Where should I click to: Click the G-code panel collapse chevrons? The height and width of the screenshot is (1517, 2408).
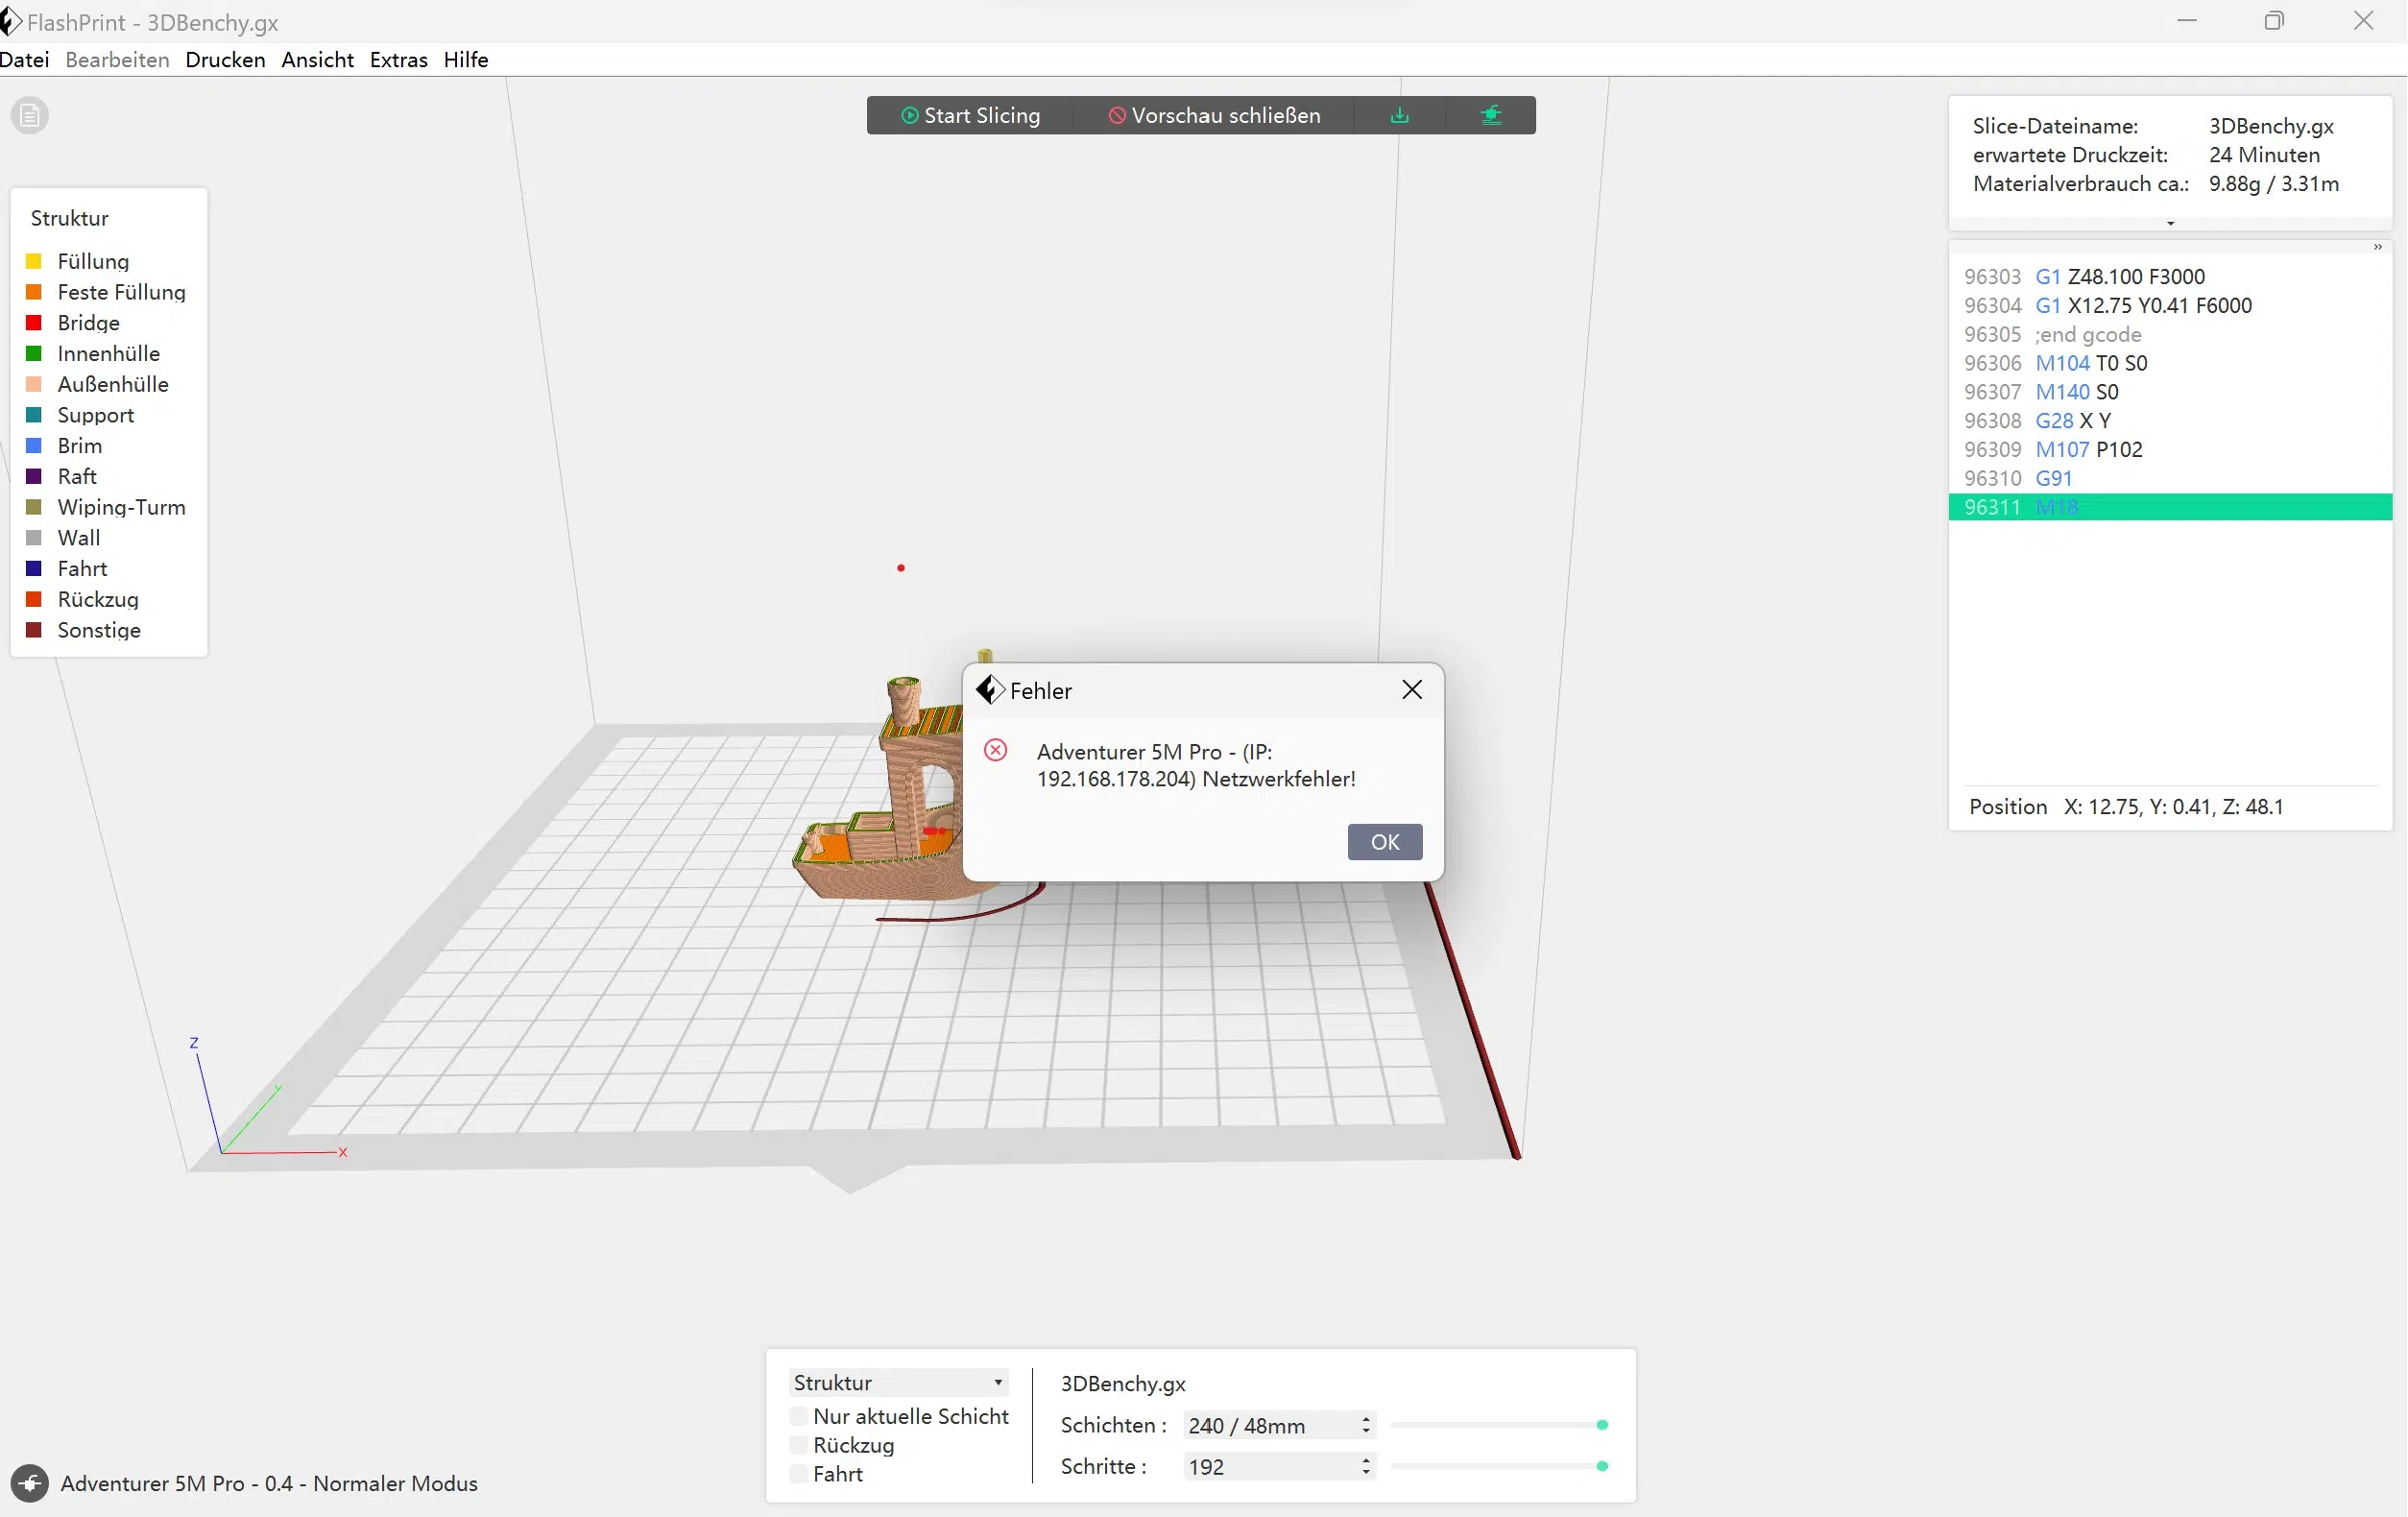(x=2378, y=247)
